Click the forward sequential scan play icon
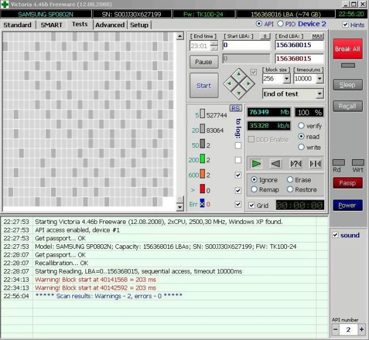The image size is (369, 340). pyautogui.click(x=257, y=164)
